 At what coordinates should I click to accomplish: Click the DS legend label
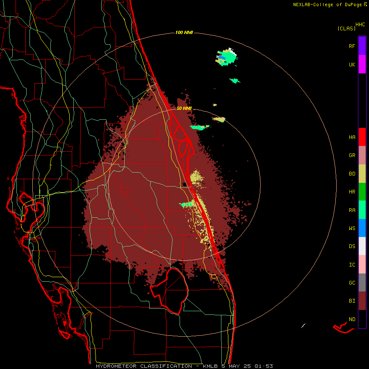[x=352, y=246]
